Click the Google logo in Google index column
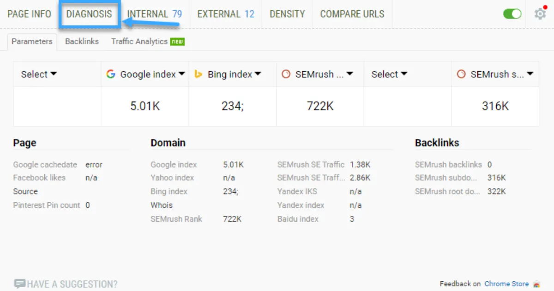 pos(110,74)
